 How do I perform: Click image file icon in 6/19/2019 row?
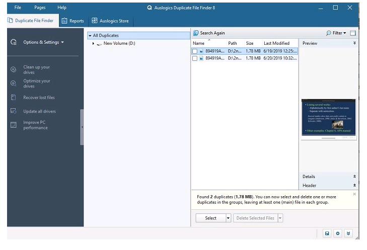201,51
